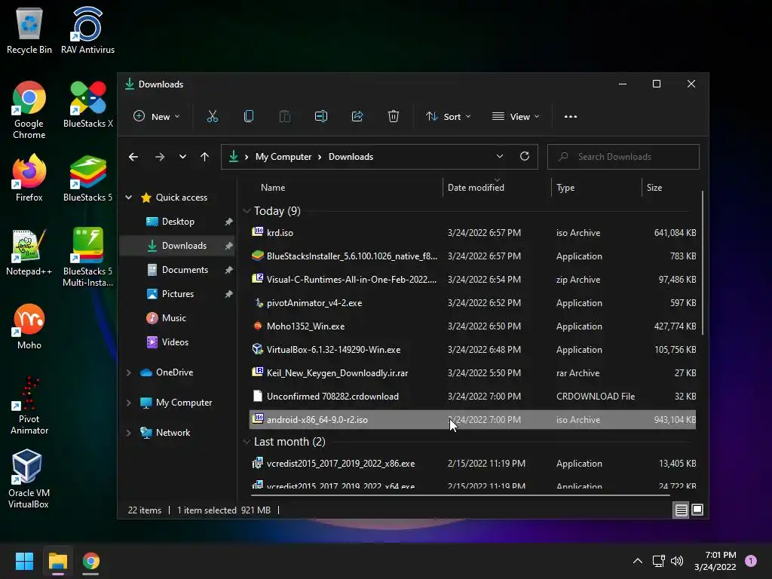Select the krd.iso file

pos(473,233)
